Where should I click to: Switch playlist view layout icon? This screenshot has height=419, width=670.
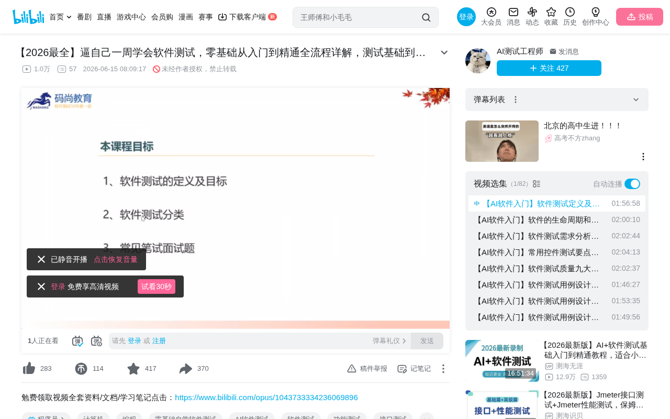[537, 184]
